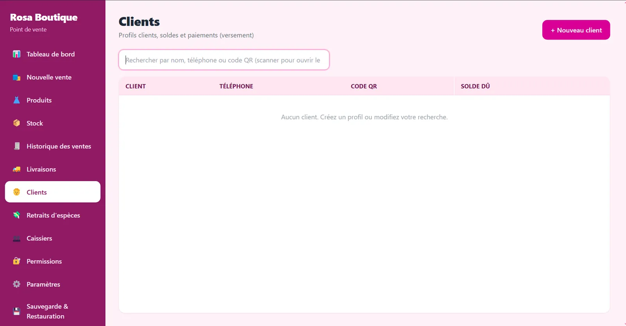Click the Caissiers sidebar icon

(16, 238)
